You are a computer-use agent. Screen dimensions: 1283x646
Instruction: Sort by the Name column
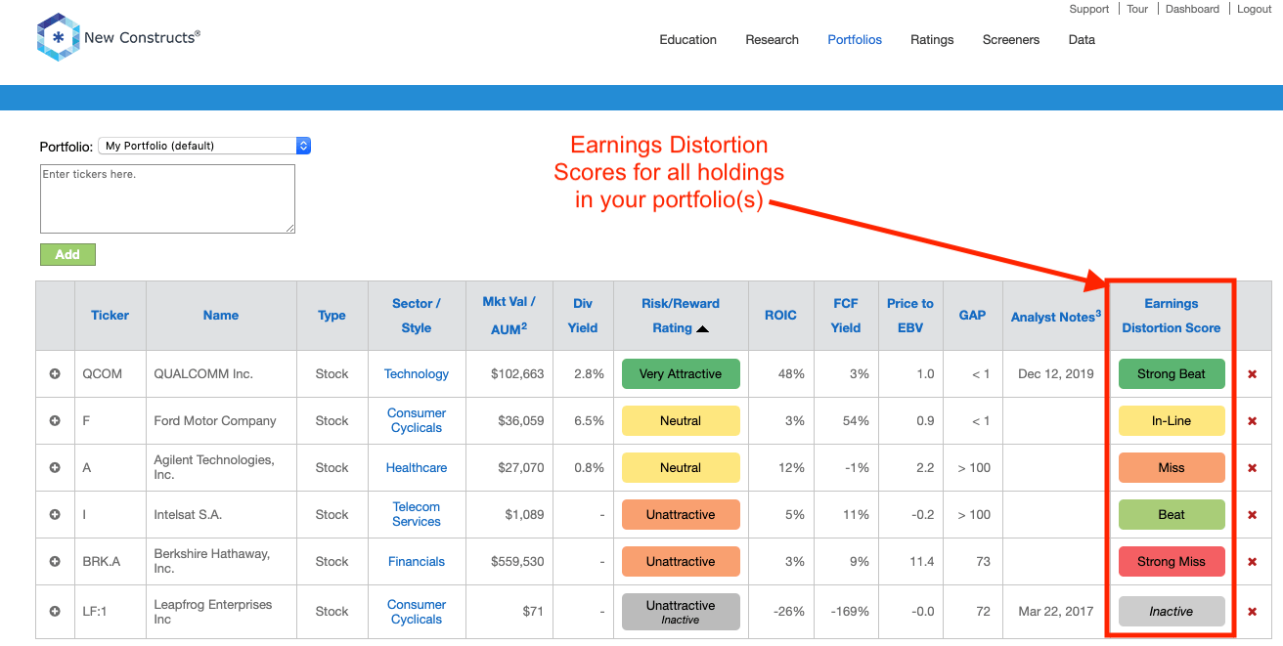point(221,316)
